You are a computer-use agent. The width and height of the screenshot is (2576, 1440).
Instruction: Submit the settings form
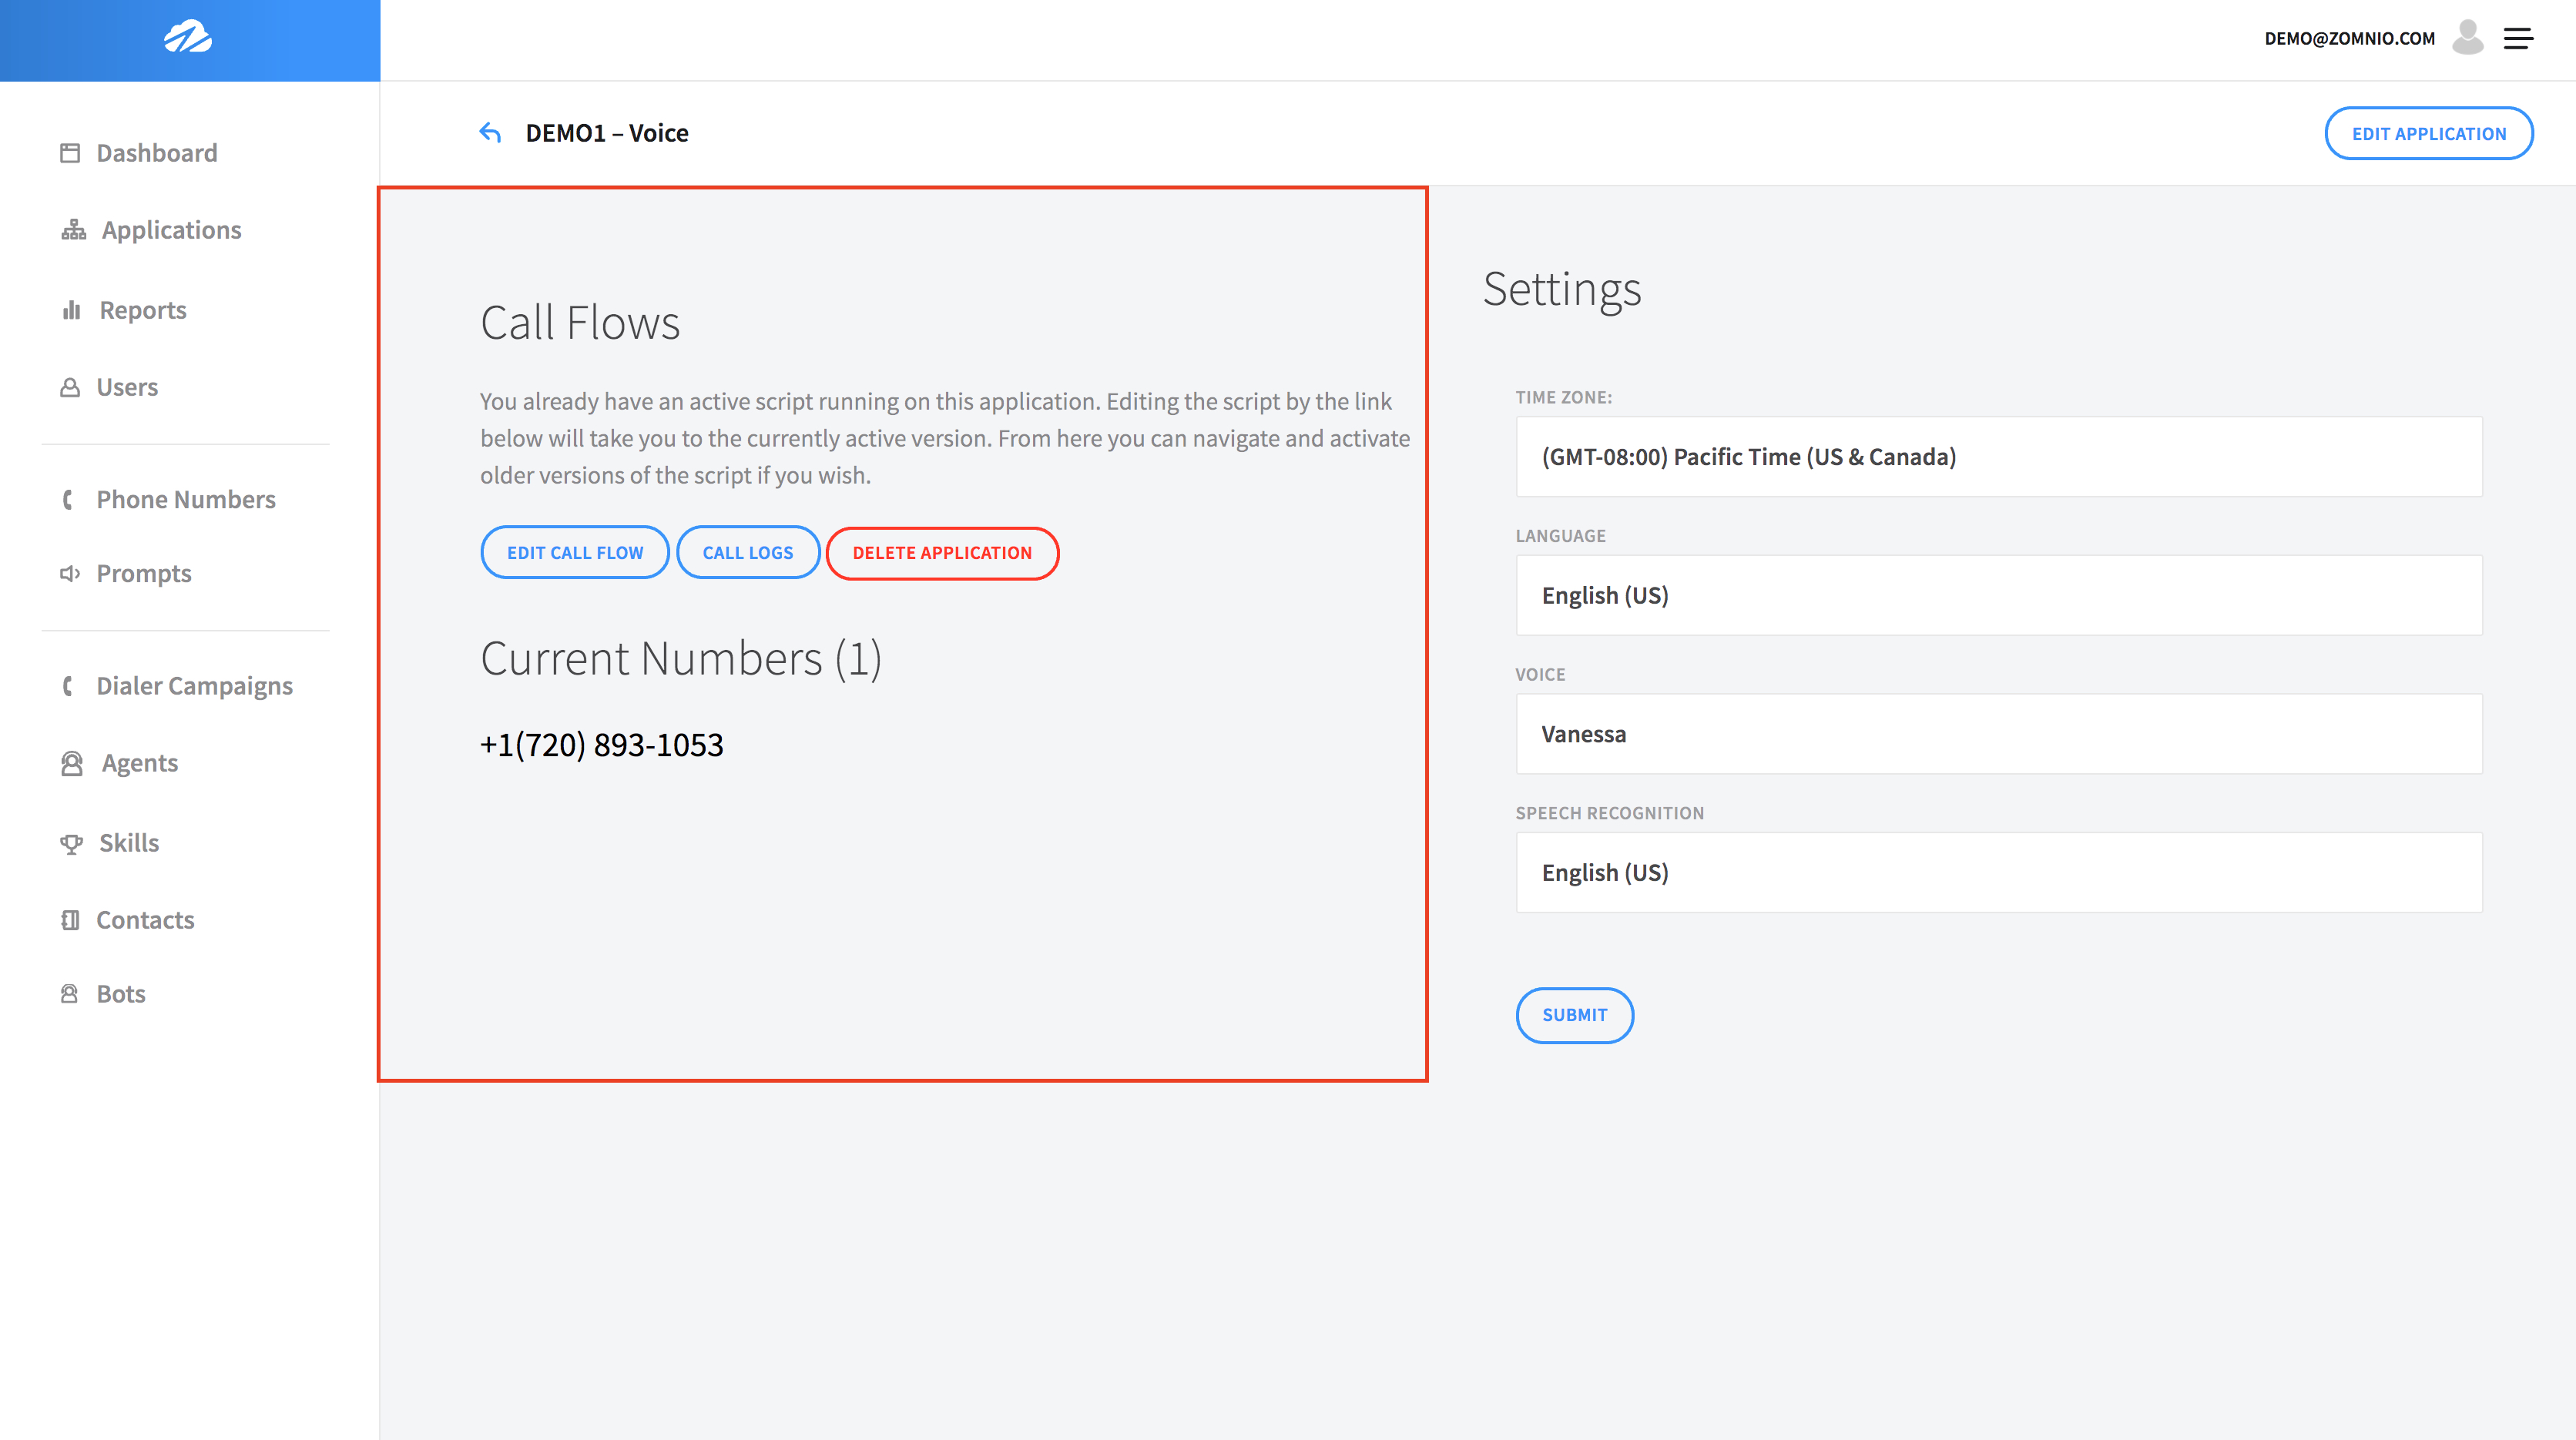pos(1575,1013)
